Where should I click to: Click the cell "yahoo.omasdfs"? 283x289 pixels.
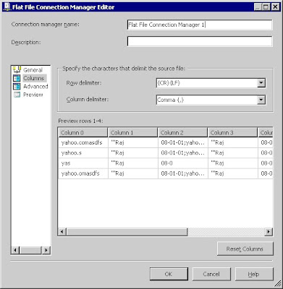point(83,173)
